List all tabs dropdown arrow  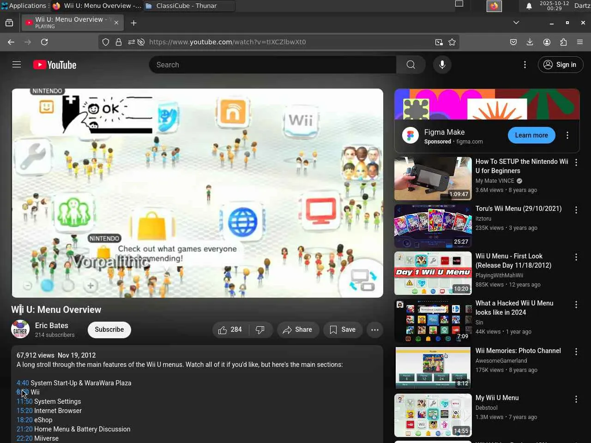516,23
